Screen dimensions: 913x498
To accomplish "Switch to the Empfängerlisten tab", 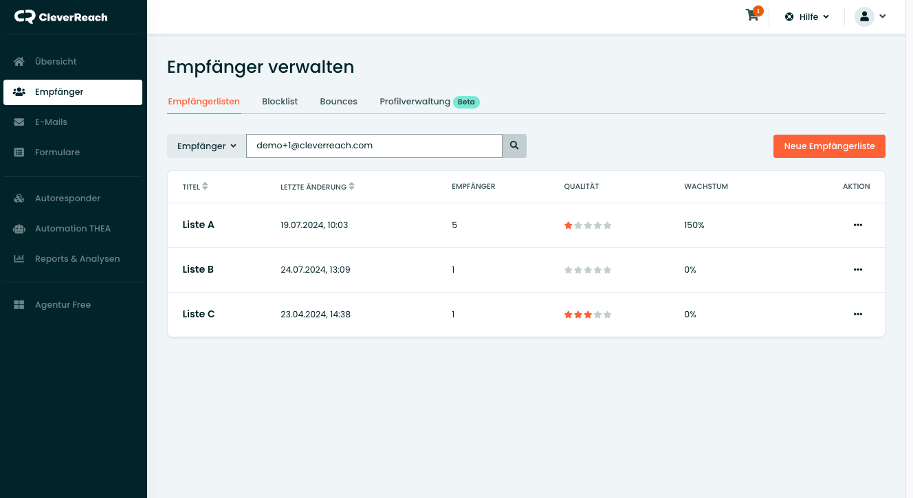I will pos(203,101).
